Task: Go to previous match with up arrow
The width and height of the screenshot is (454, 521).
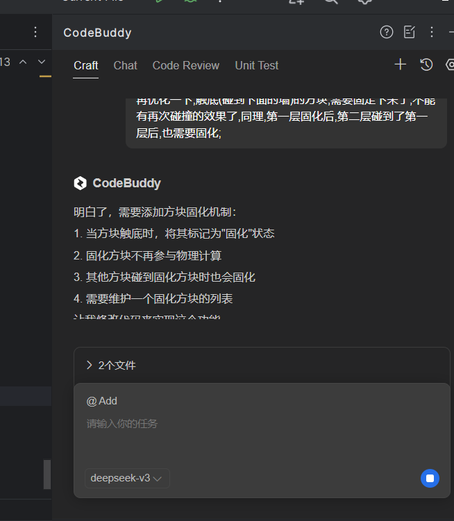Action: coord(23,62)
